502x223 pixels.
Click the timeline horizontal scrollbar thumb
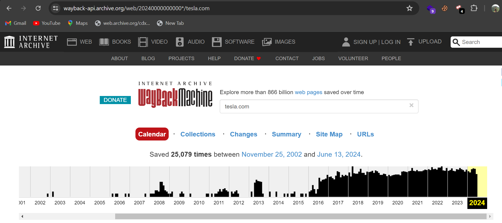pos(301,216)
